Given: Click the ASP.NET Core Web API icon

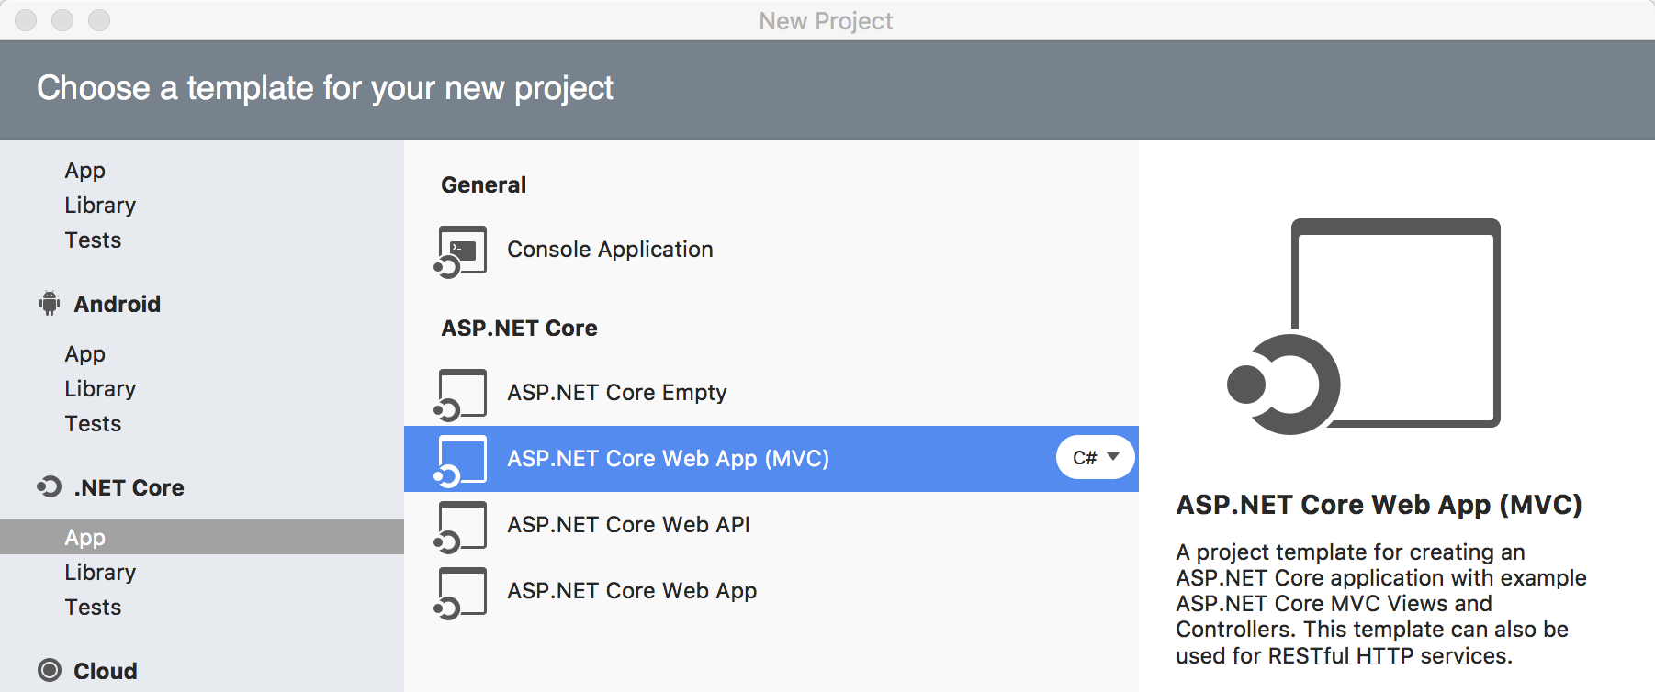Looking at the screenshot, I should [460, 526].
